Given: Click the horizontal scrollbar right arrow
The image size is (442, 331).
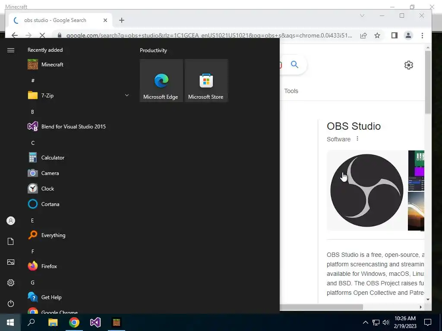Looking at the screenshot, I should point(420,307).
